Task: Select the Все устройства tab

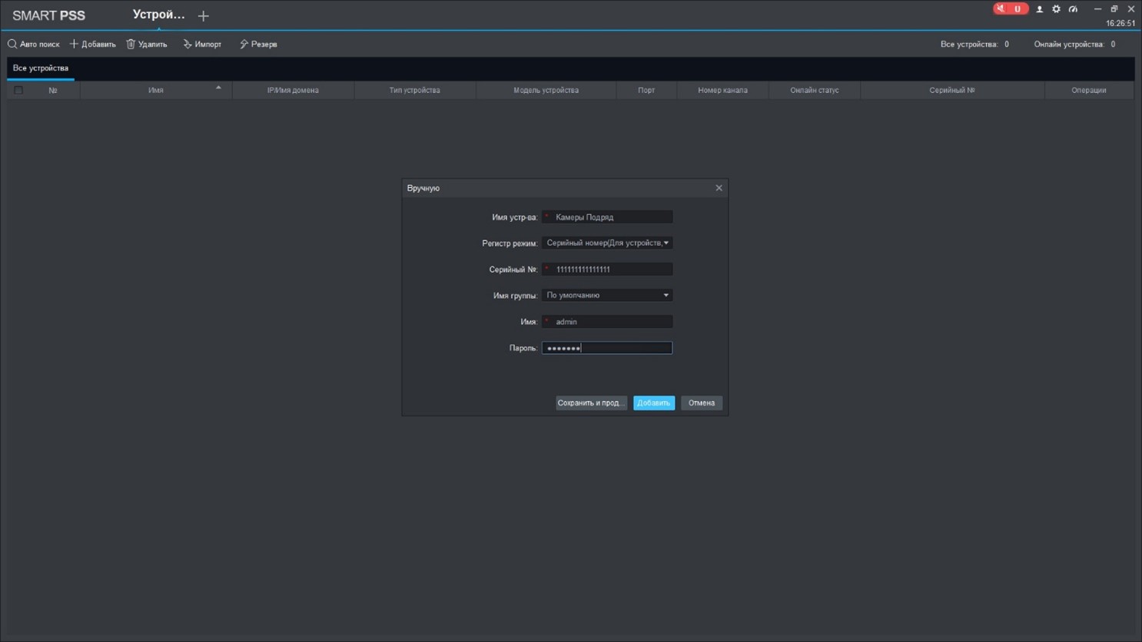Action: (x=41, y=68)
